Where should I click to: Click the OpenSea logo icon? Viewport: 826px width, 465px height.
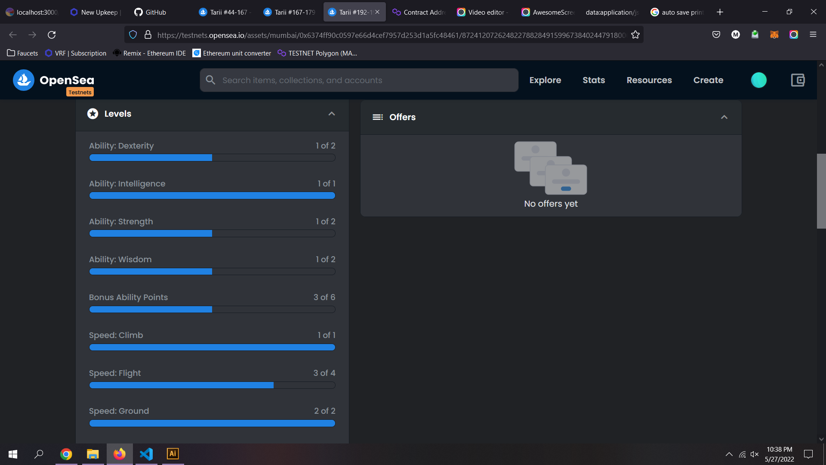tap(24, 80)
